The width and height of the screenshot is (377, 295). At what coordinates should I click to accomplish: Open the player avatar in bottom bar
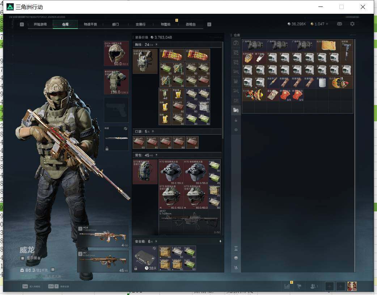coord(352,286)
